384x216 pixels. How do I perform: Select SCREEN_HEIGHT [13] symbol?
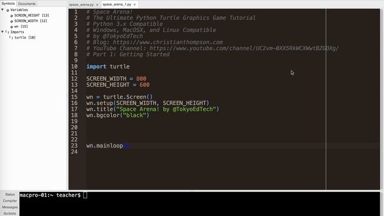32,15
